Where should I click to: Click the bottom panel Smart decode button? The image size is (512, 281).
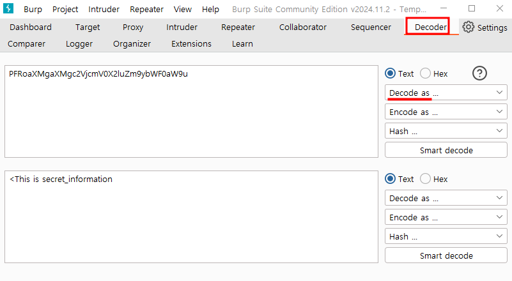[x=446, y=255]
